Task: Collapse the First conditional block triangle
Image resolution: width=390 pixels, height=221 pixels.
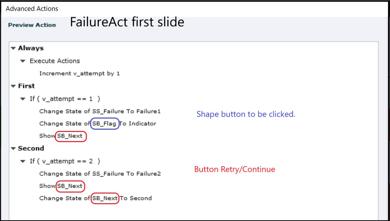Action: [13, 86]
